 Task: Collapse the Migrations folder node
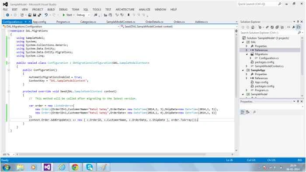point(247,54)
